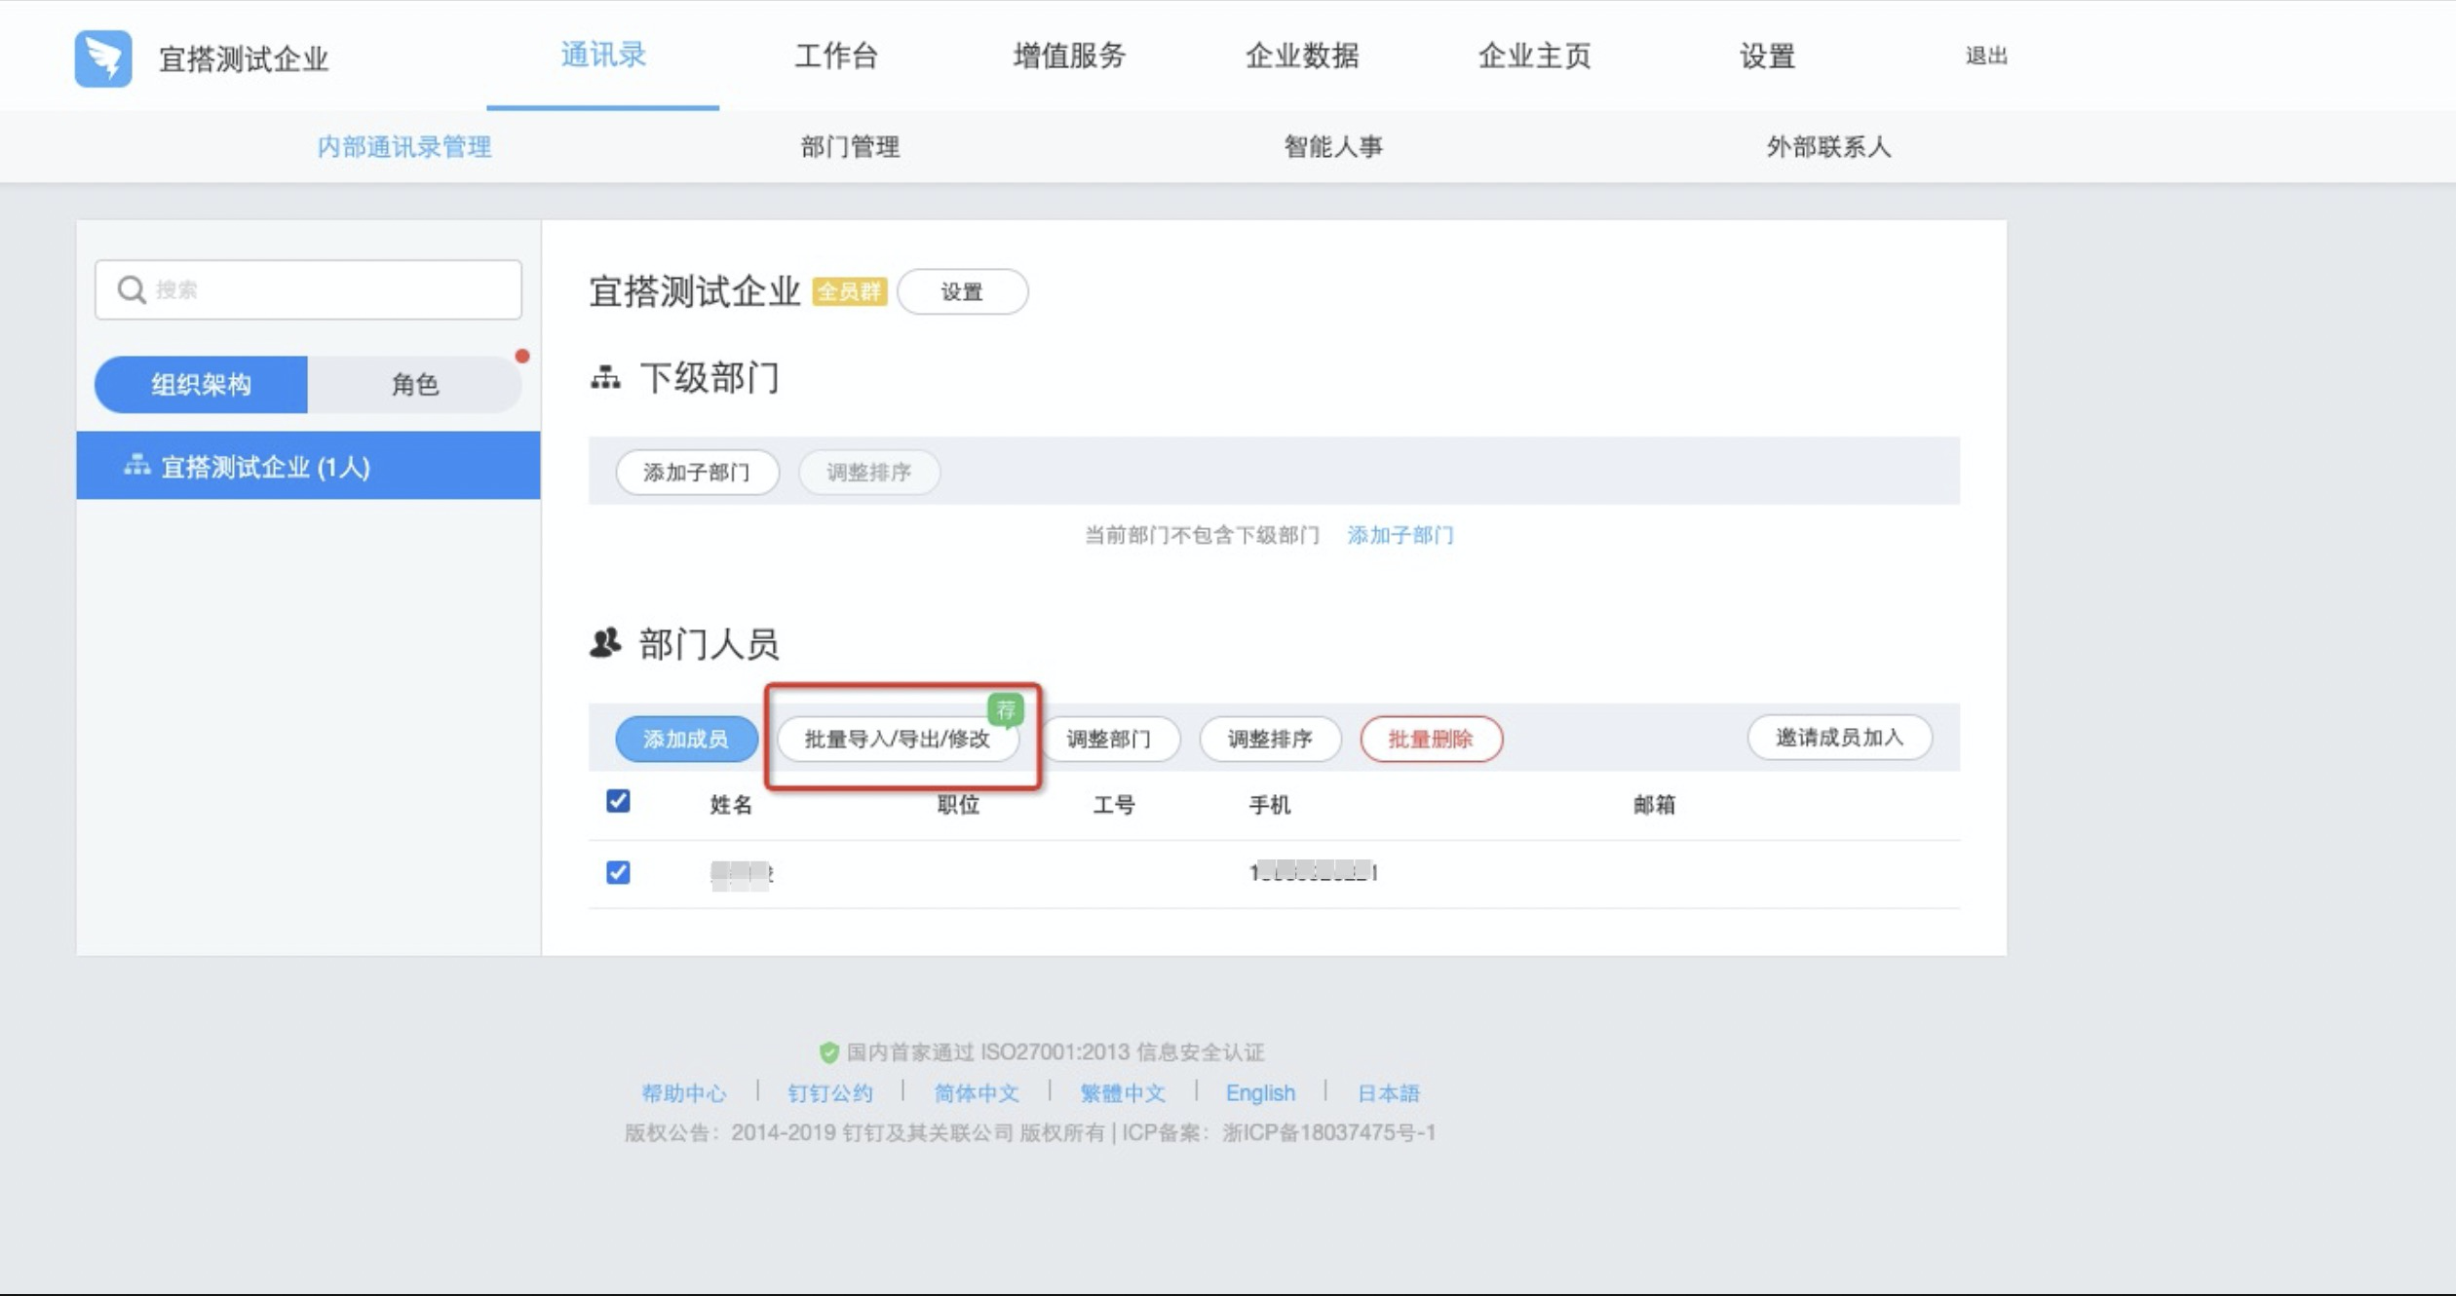2456x1296 pixels.
Task: Select 组织架构 toggle tab
Action: coord(201,384)
